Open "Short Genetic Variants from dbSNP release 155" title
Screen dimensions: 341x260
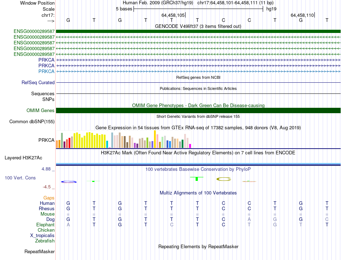point(198,116)
